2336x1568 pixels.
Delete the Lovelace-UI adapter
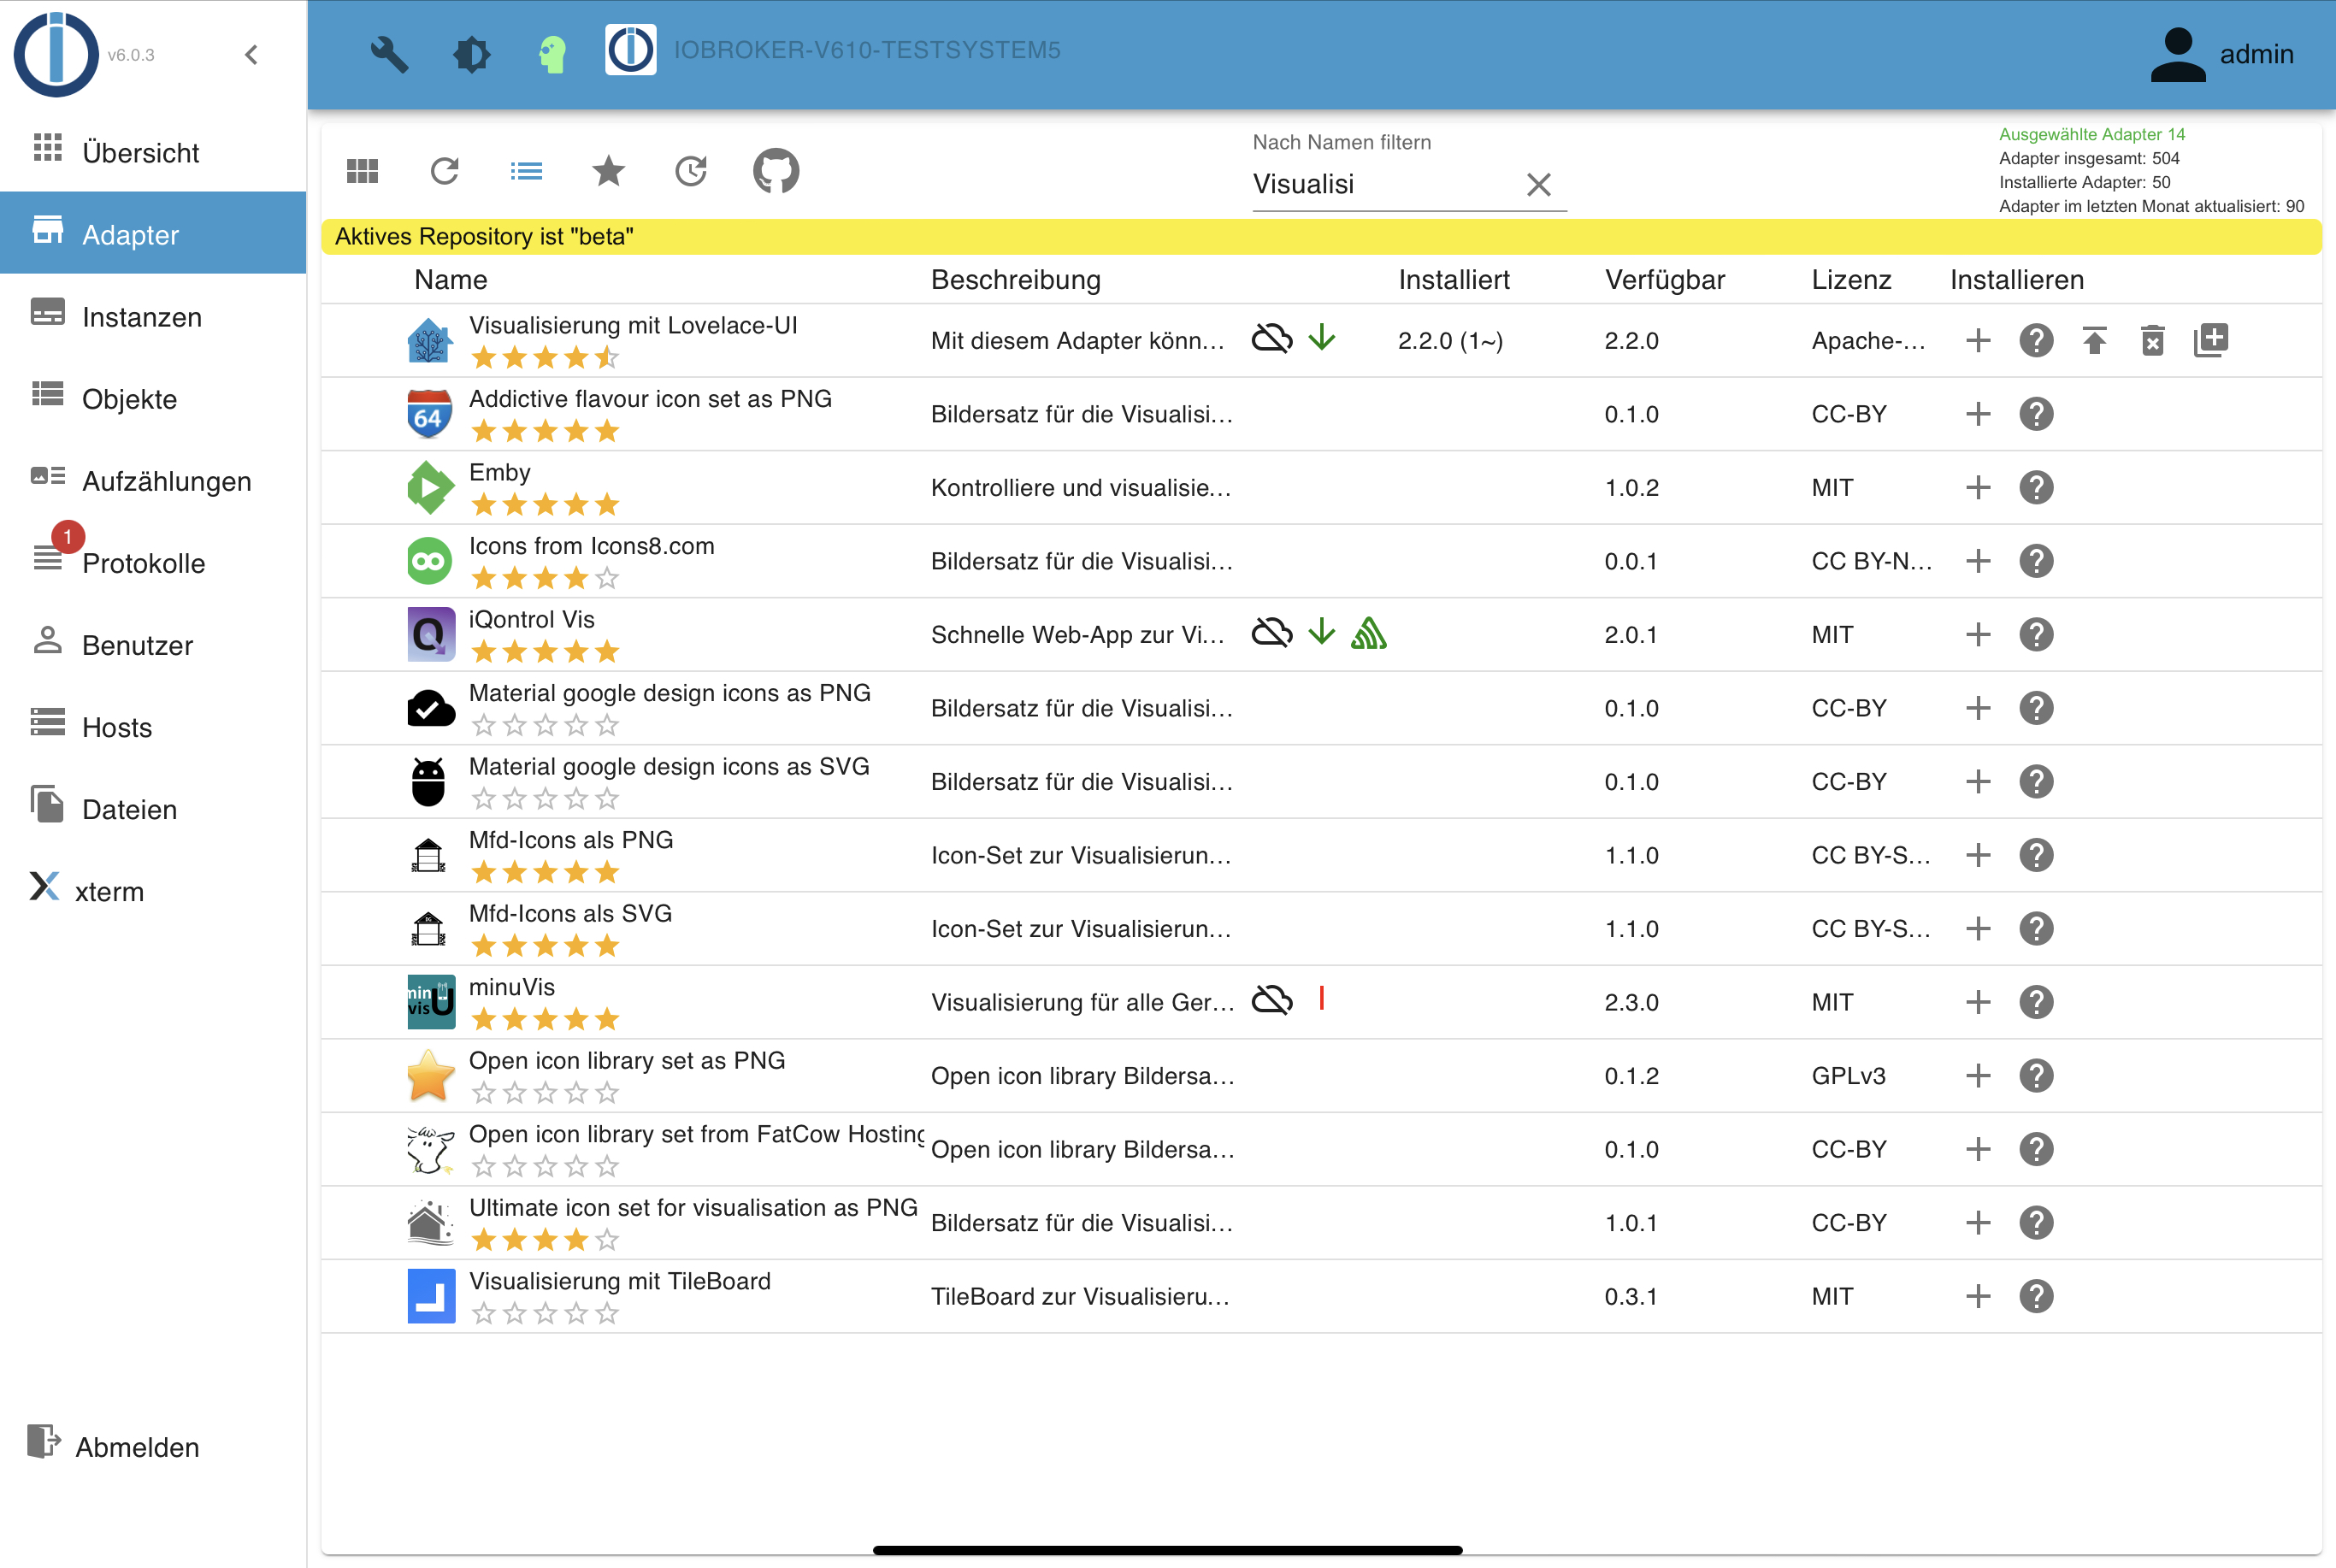pos(2152,341)
